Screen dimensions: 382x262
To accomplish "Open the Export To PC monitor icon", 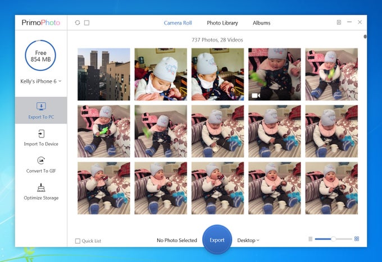I will 41,106.
